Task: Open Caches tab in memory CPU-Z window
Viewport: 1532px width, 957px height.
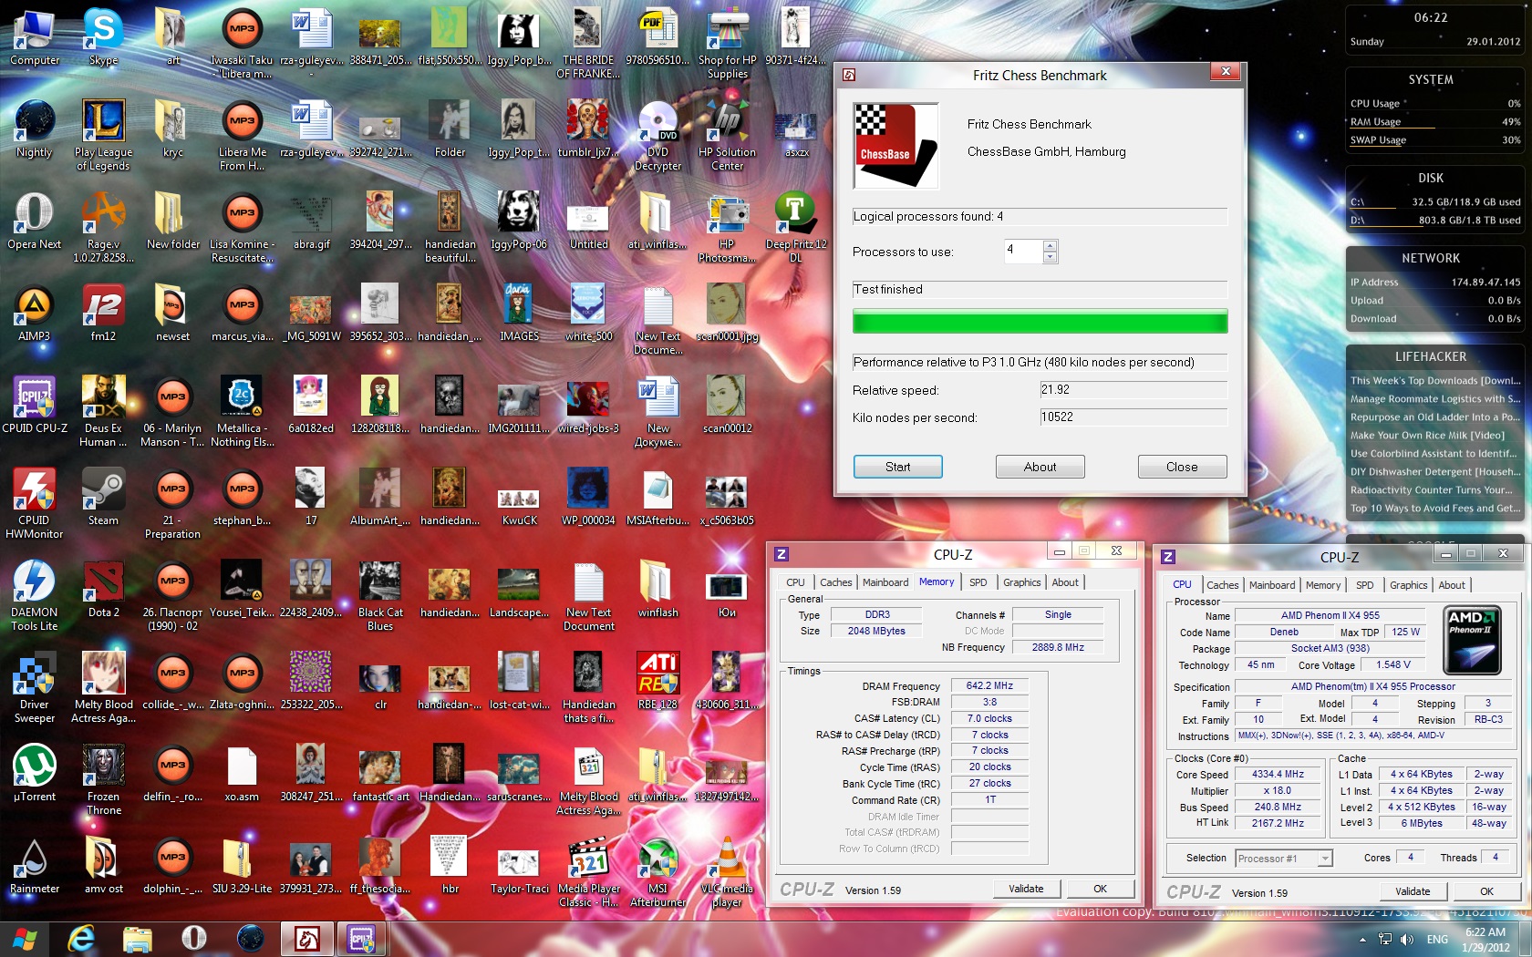Action: [x=835, y=582]
